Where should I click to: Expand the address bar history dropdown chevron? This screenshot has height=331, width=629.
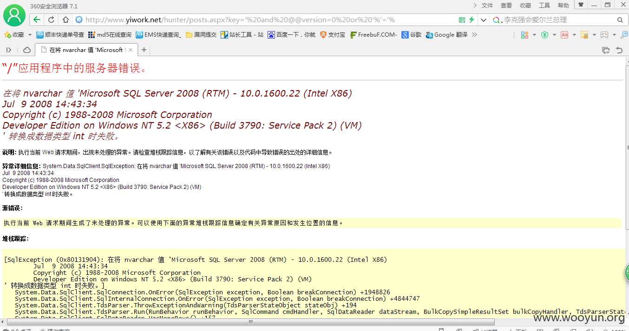click(484, 20)
